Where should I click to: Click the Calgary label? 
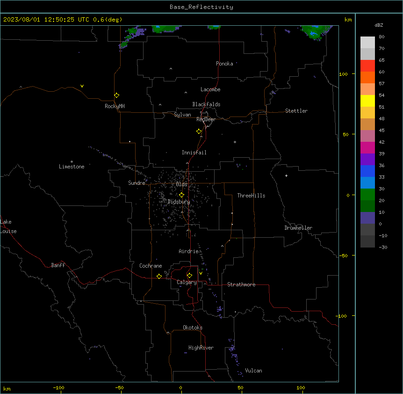point(187,282)
